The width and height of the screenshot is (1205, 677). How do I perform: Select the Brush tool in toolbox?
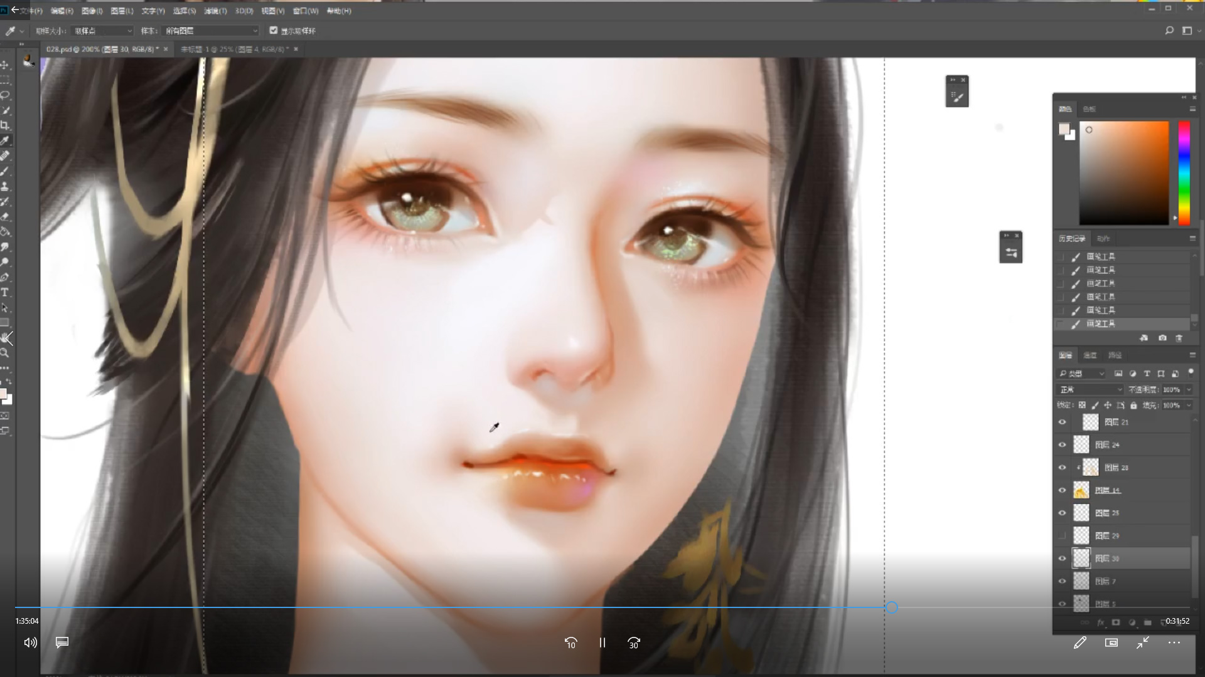4,171
